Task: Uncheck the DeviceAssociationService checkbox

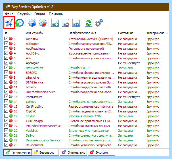Action: click(x=6, y=140)
